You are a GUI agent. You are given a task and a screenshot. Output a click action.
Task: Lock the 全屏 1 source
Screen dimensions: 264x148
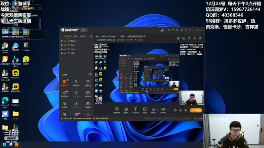click(65, 53)
